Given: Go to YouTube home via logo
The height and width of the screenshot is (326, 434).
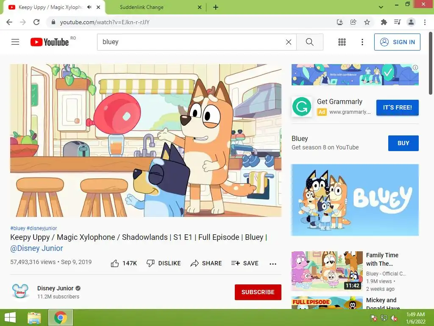Looking at the screenshot, I should 50,42.
